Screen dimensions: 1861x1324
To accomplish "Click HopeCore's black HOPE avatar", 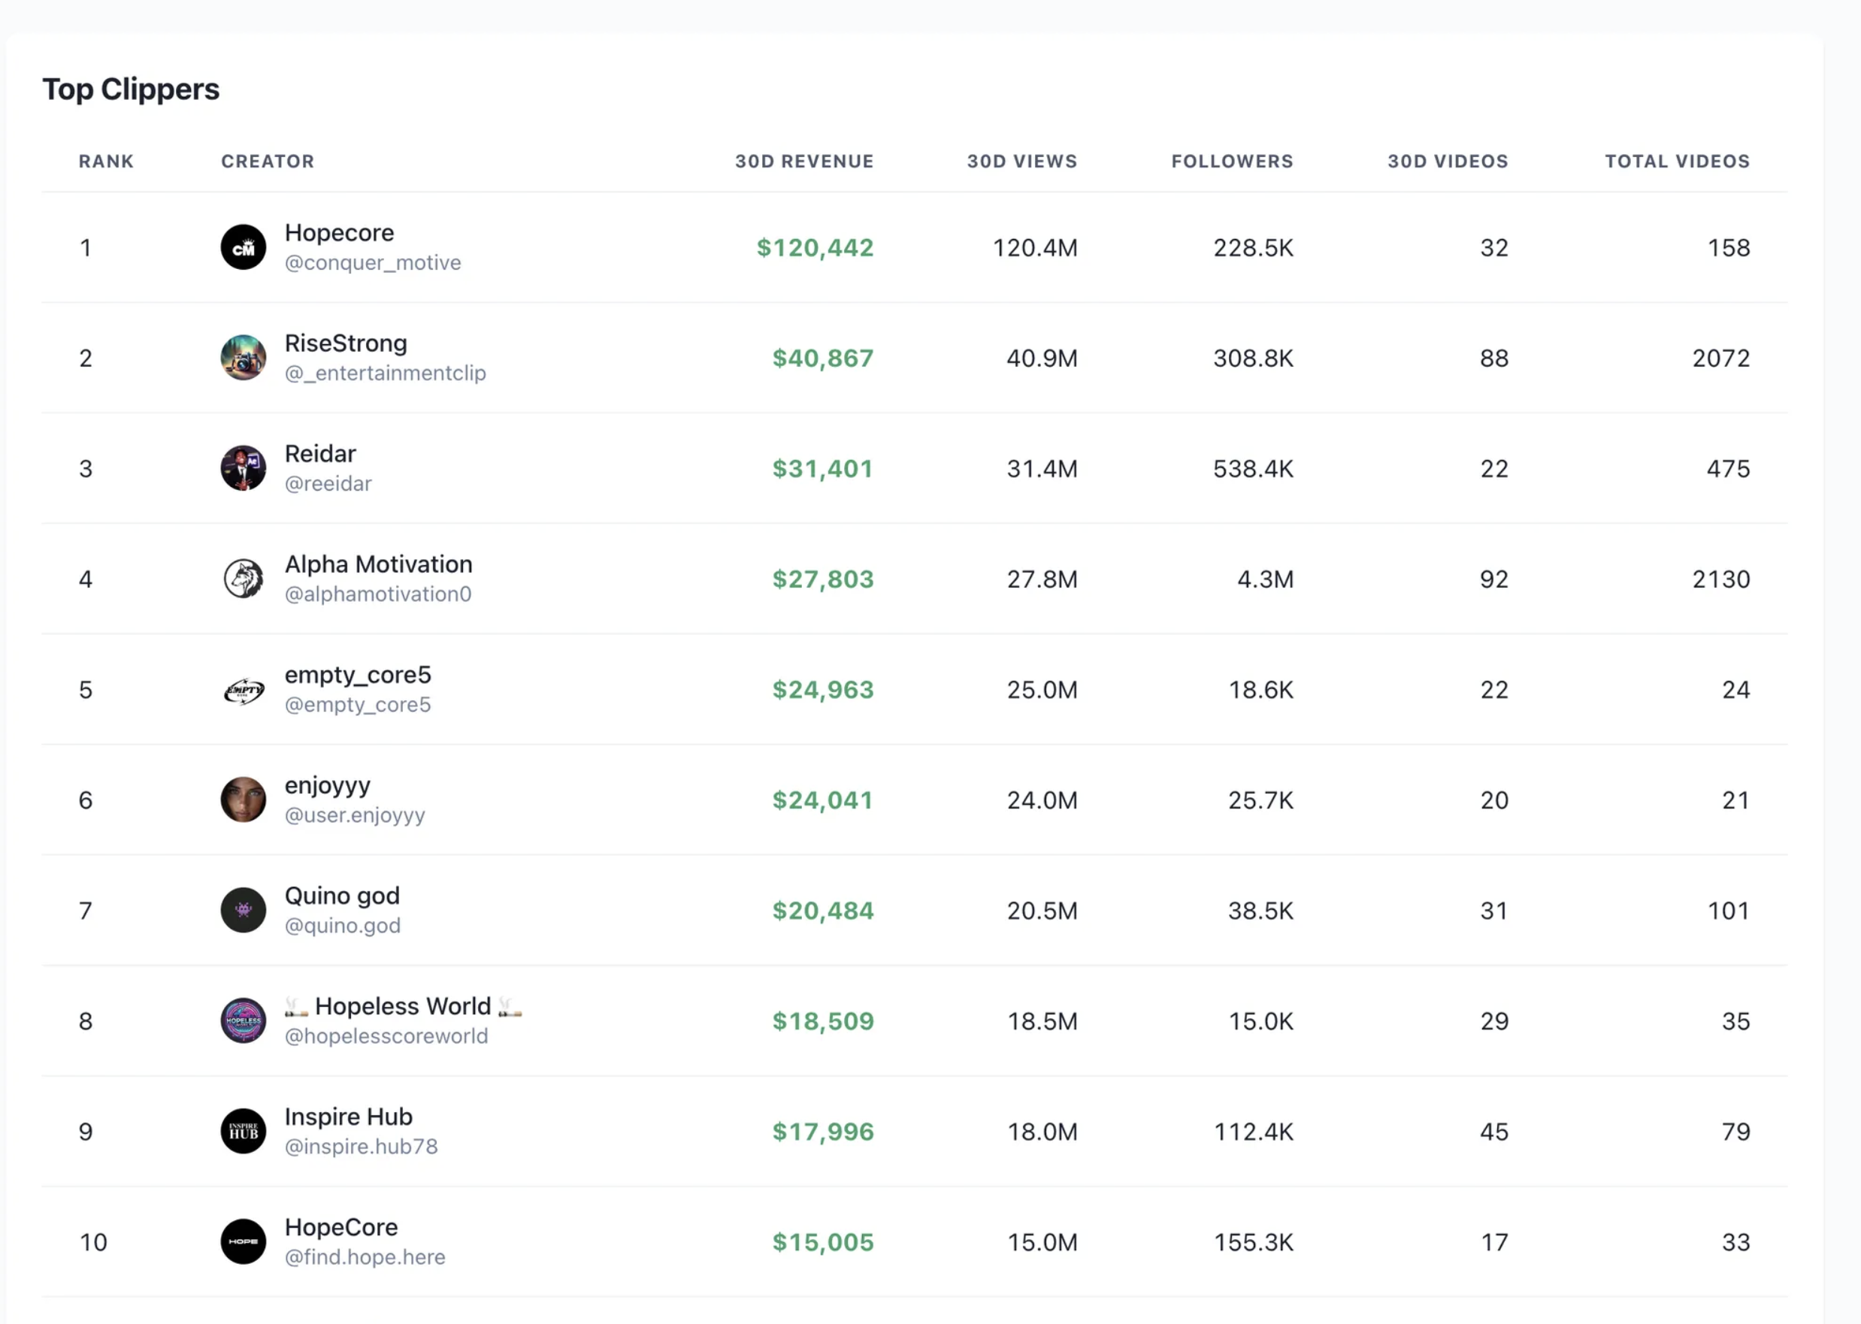I will click(x=243, y=1241).
